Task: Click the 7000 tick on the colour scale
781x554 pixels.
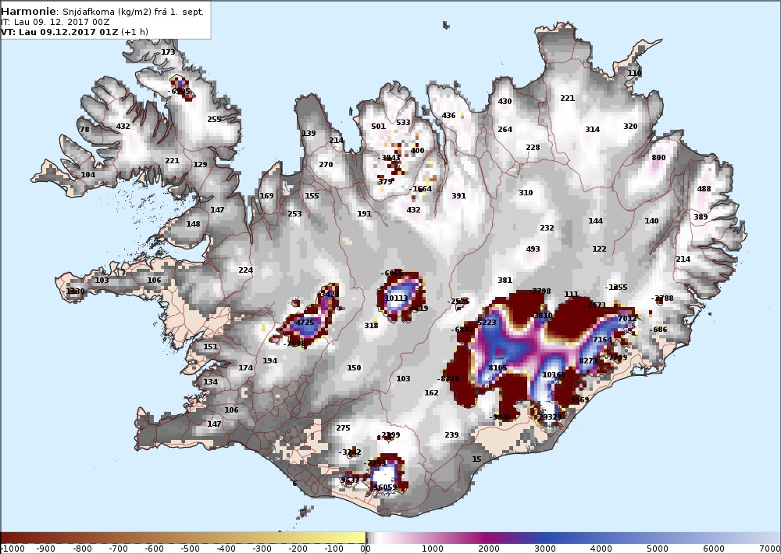Action: (770, 549)
